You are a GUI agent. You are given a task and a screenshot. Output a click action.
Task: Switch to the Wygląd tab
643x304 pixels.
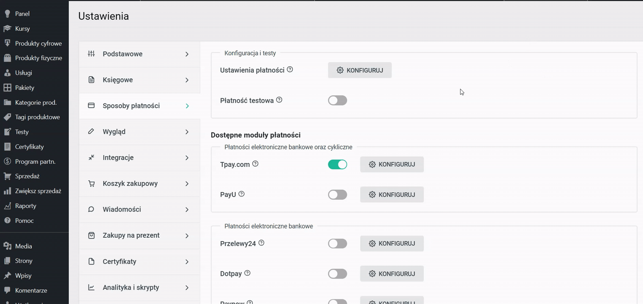[x=139, y=132]
